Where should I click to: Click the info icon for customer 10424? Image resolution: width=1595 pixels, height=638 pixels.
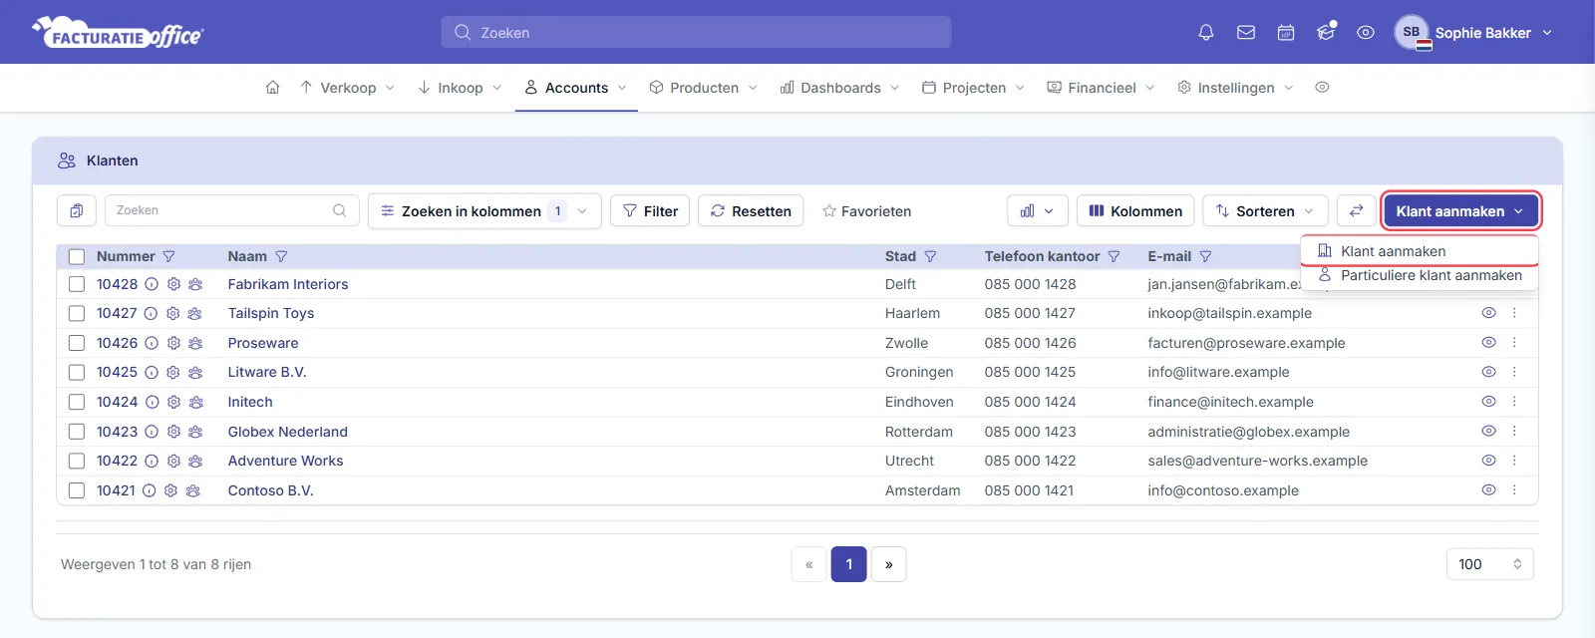pyautogui.click(x=152, y=402)
